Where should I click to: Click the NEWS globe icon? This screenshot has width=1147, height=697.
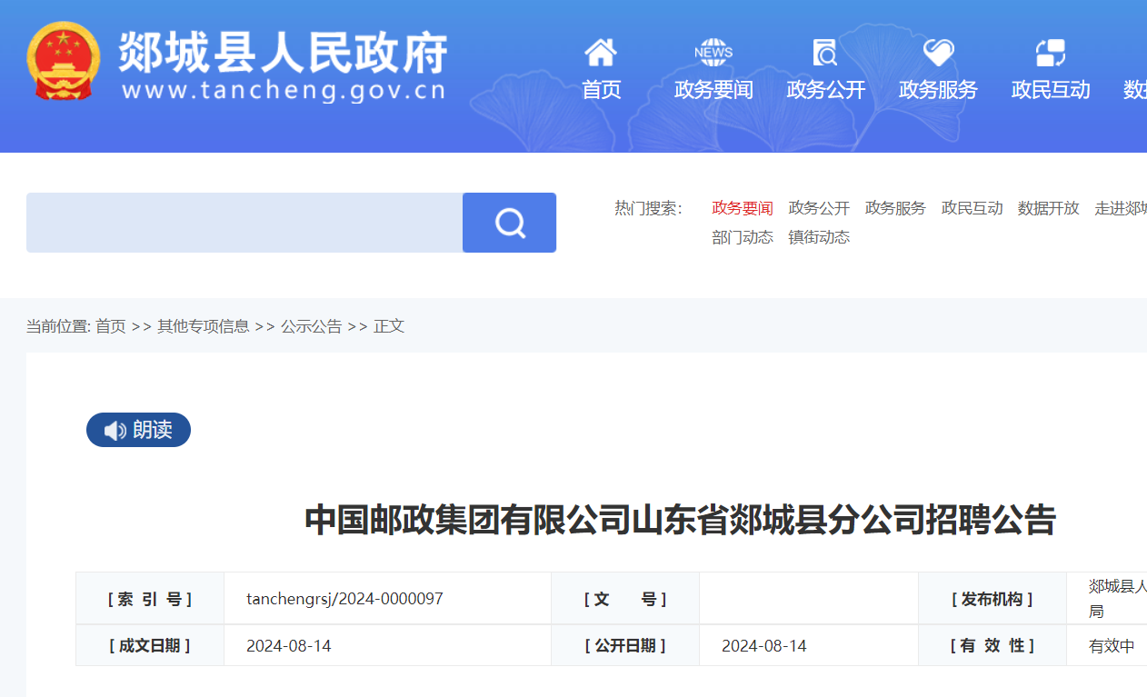coord(713,53)
